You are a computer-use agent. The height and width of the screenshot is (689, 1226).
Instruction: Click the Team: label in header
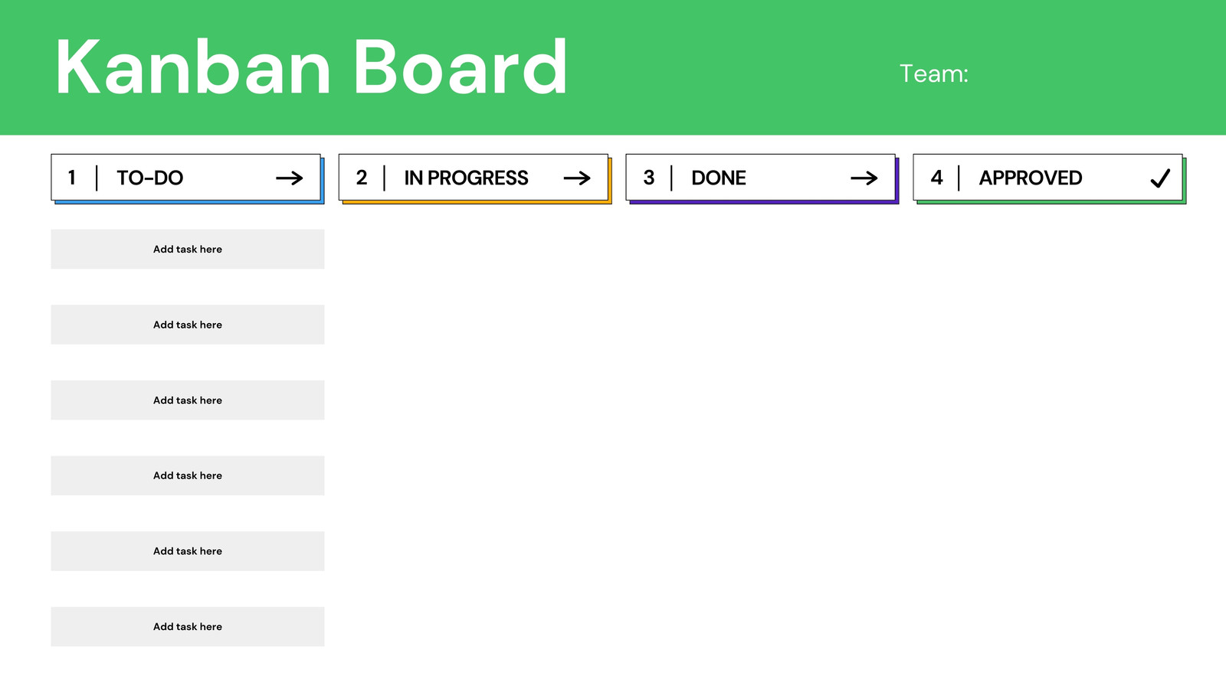[934, 73]
